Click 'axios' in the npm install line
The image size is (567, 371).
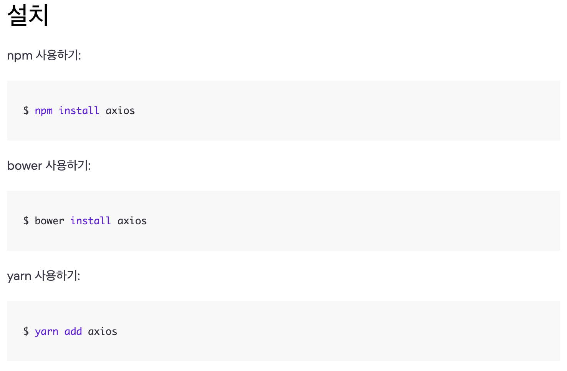(120, 111)
